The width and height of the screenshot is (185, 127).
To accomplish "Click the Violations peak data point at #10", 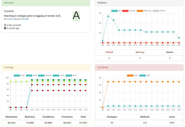I will pos(108,16).
